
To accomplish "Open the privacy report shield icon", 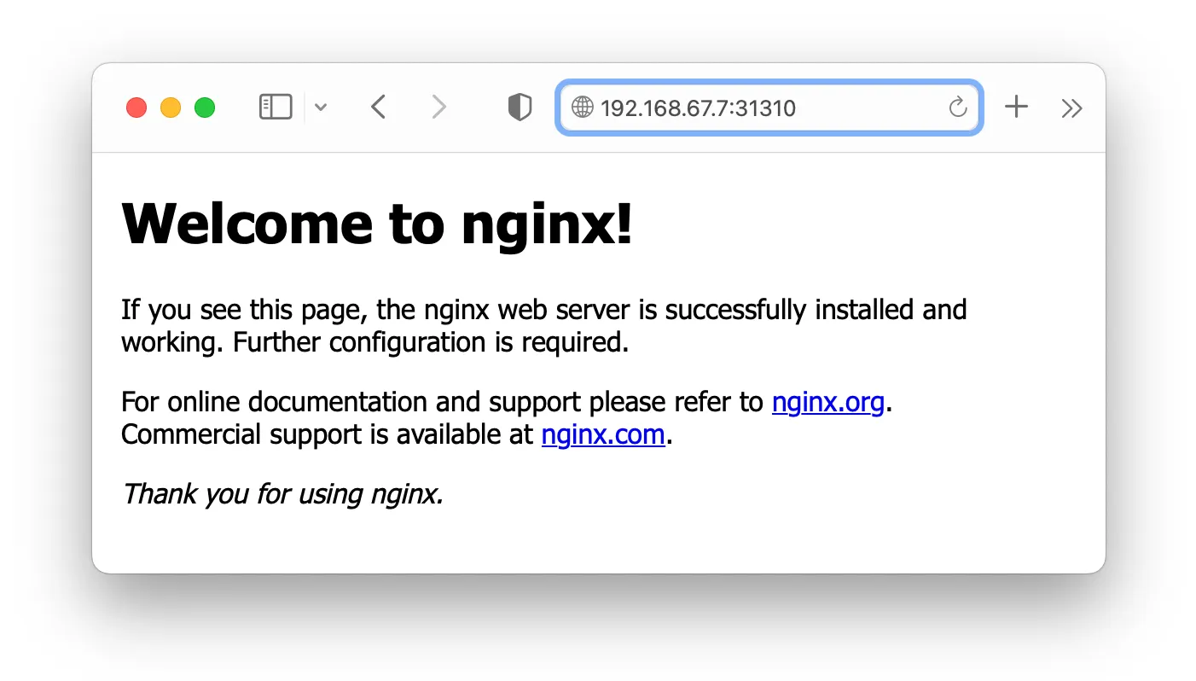I will (x=520, y=108).
